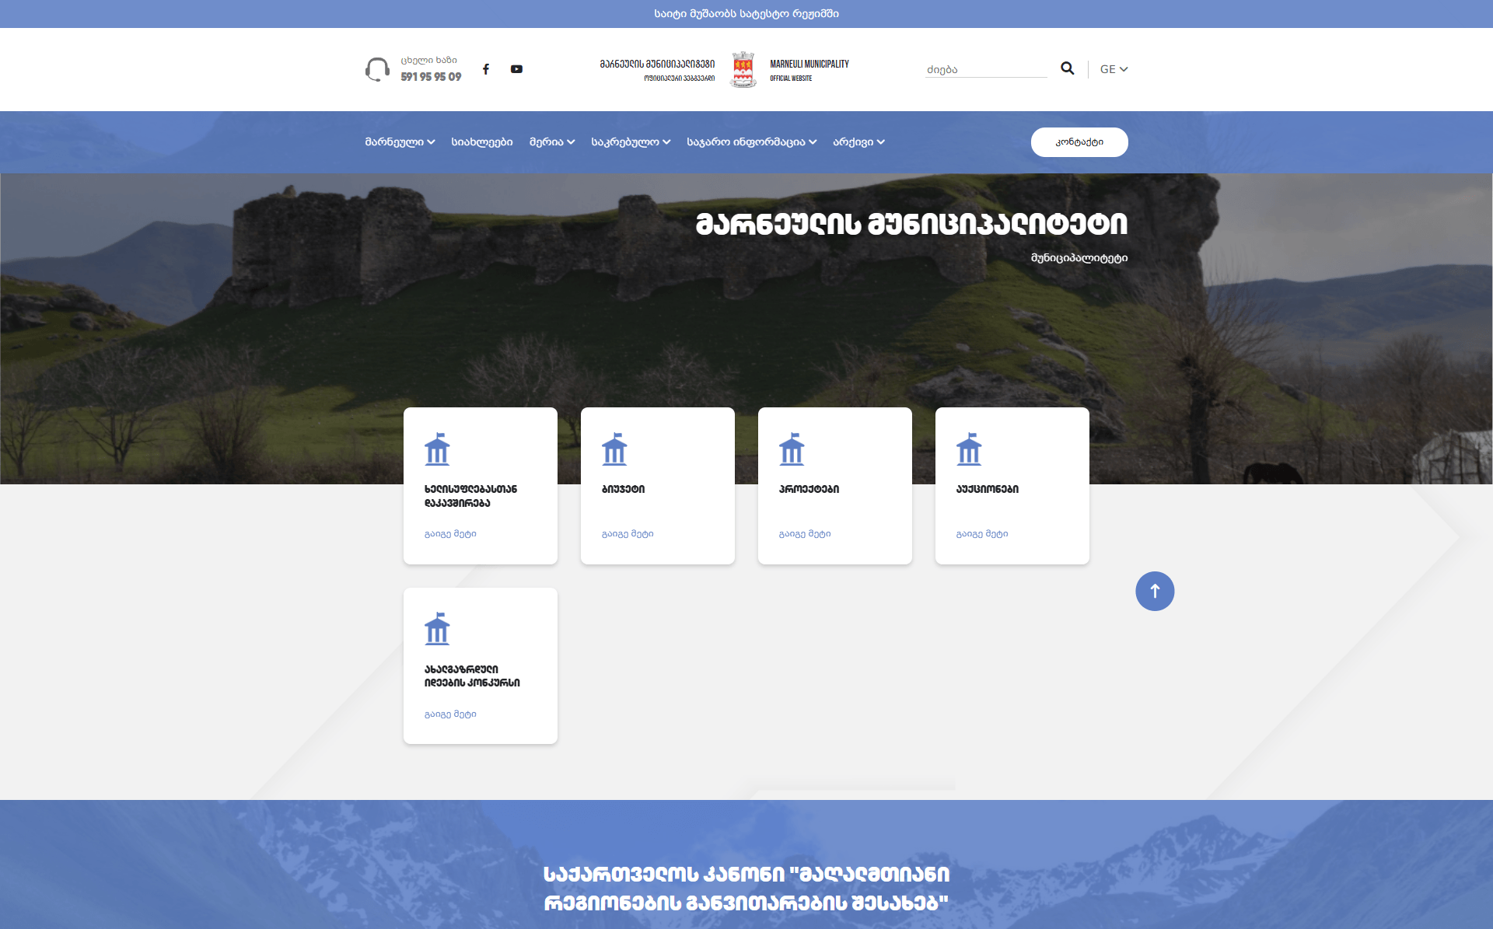Click the hotline headset icon
This screenshot has width=1493, height=929.
(x=377, y=69)
